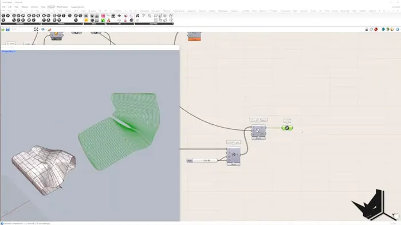Viewport: 401px width, 225px height.
Task: Select the component wired to the green Curve parameter
Action: pyautogui.click(x=258, y=131)
